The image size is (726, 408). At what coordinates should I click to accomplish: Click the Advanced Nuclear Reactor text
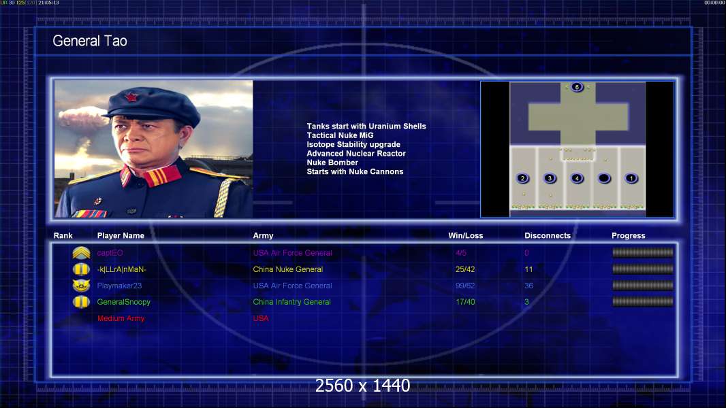point(356,154)
